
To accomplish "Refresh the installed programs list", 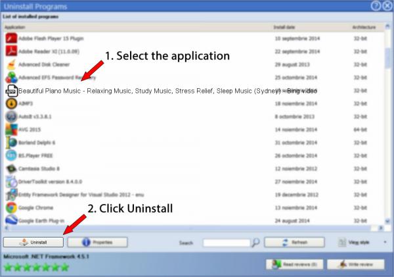I will click(294, 242).
